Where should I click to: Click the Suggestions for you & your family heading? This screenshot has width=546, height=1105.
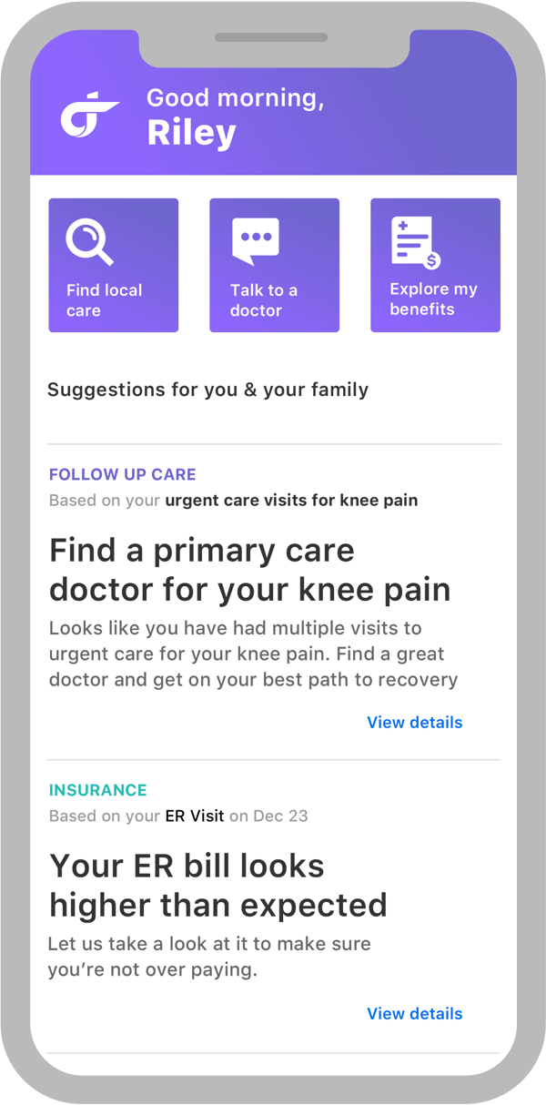pos(207,390)
